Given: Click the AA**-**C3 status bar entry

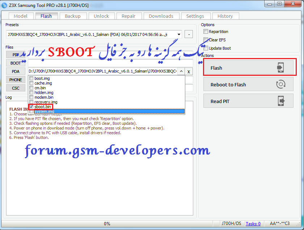Looking at the screenshot, I should 280,223.
